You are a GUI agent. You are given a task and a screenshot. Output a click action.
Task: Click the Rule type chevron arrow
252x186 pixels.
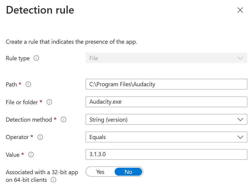240,58
